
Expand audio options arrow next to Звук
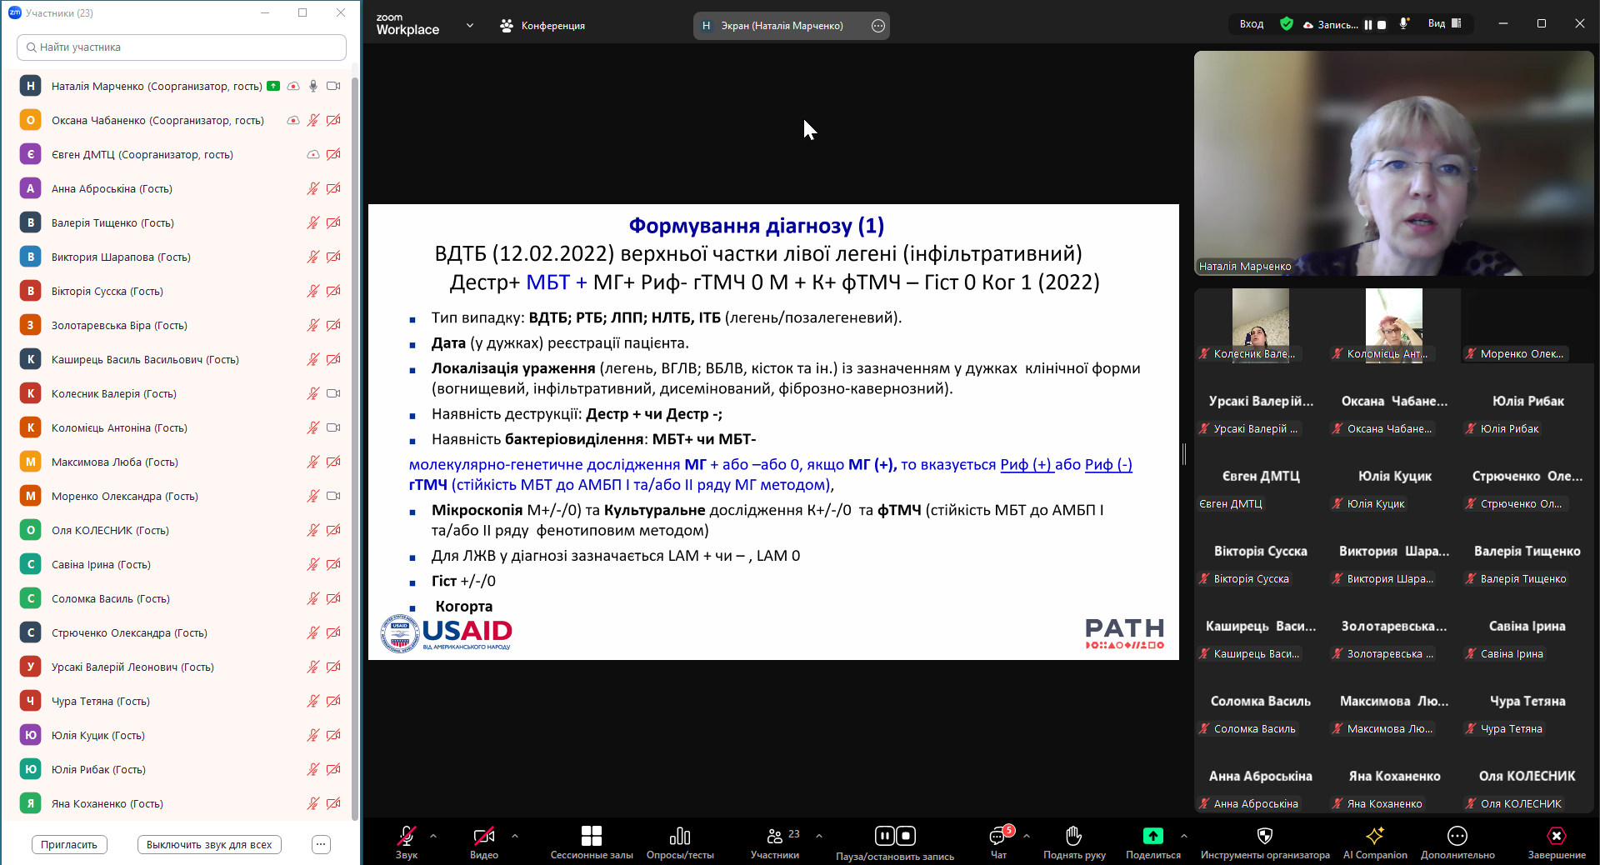tap(433, 835)
